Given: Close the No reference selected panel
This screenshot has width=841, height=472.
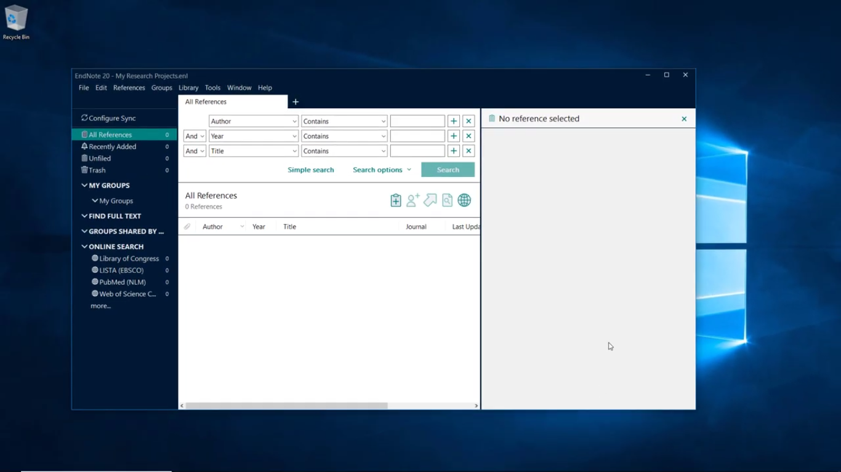Looking at the screenshot, I should coord(684,119).
